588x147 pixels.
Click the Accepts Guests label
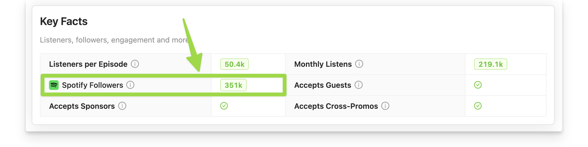pos(323,85)
